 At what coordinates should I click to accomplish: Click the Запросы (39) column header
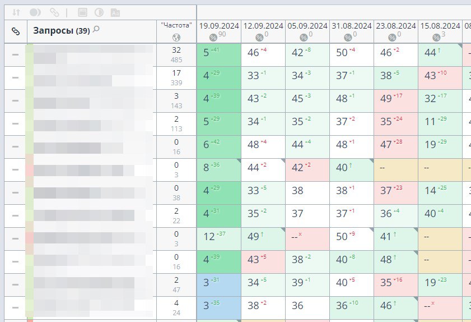(61, 31)
